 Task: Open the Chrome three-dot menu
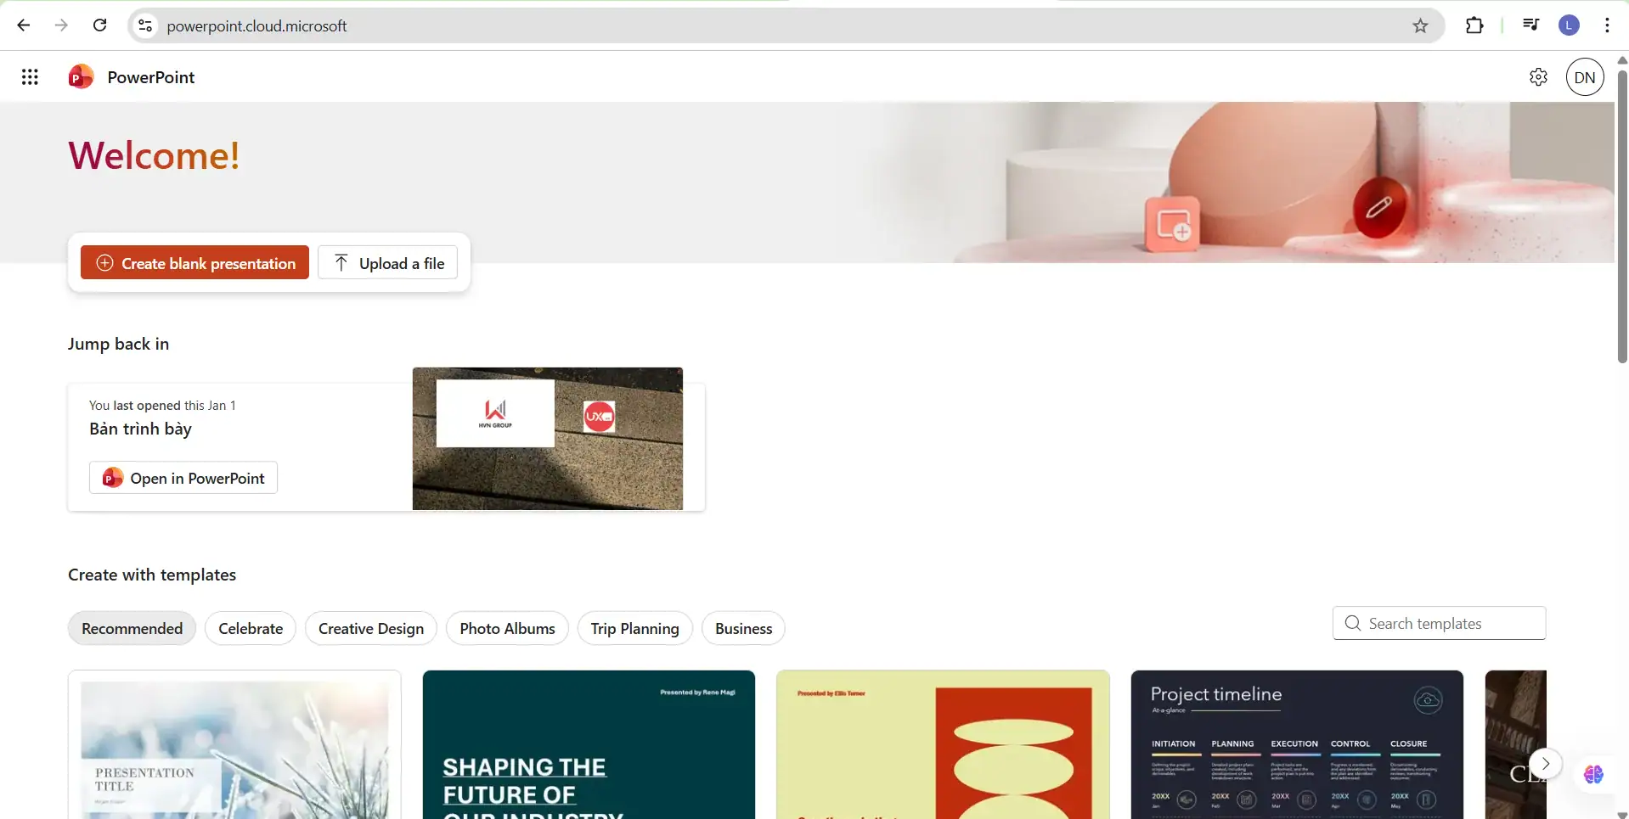click(x=1607, y=25)
